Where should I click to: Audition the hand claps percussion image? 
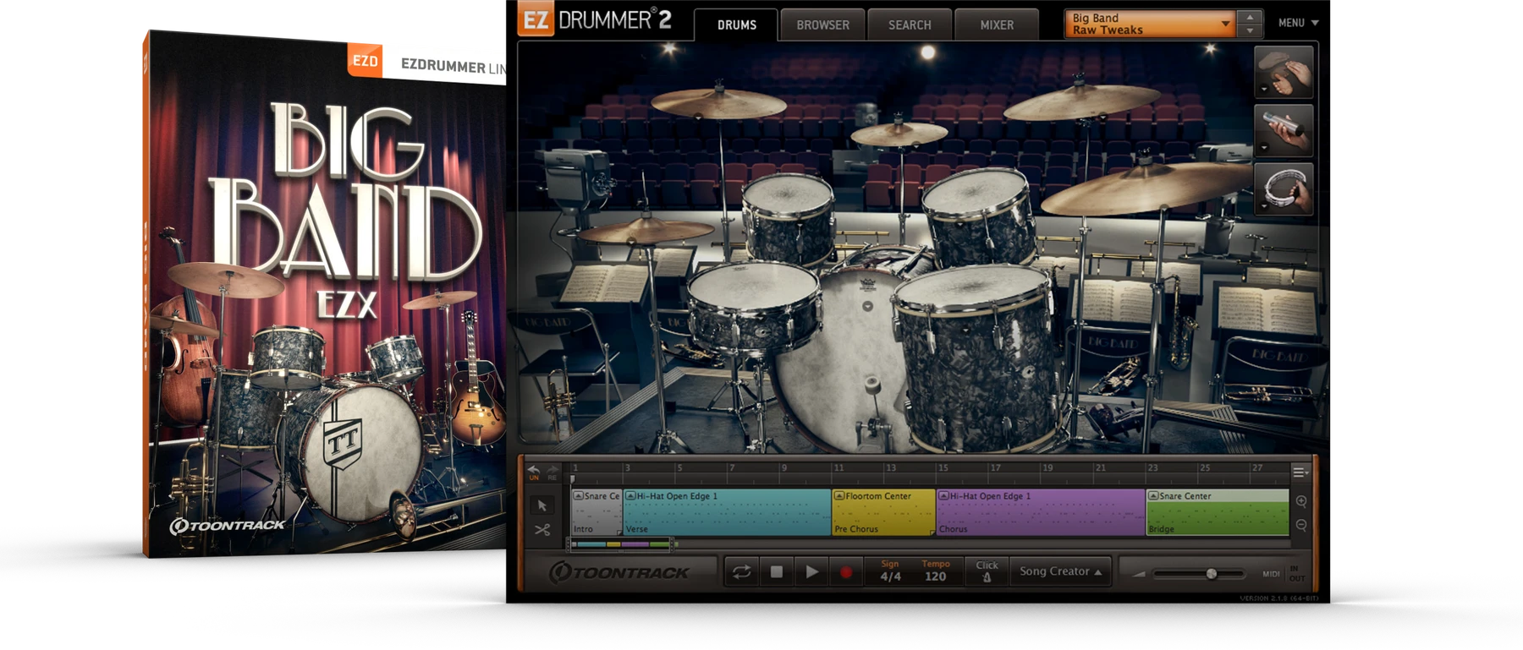(x=1284, y=73)
